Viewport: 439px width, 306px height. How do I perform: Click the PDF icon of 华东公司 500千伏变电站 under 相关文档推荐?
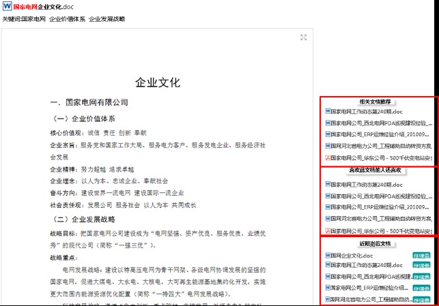tap(328, 158)
